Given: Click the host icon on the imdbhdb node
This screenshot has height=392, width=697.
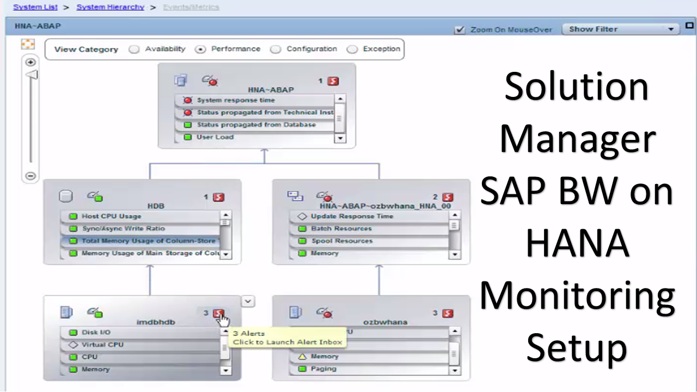Looking at the screenshot, I should pyautogui.click(x=66, y=312).
